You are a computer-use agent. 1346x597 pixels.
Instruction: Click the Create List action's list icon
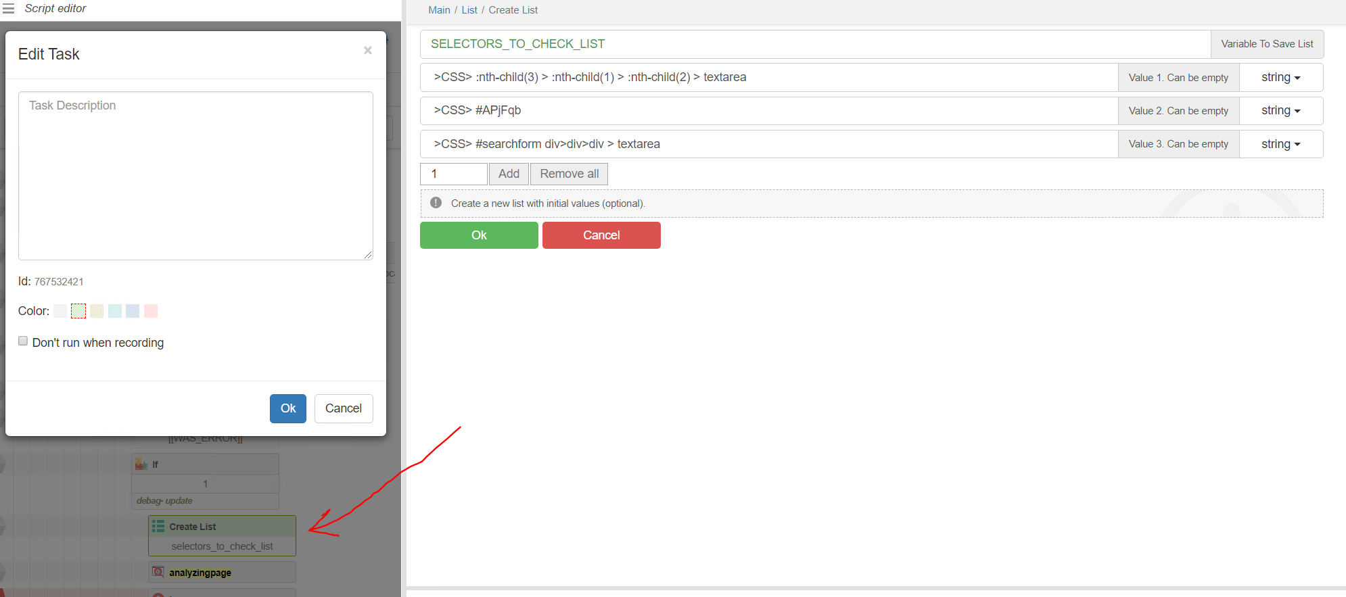pos(158,526)
